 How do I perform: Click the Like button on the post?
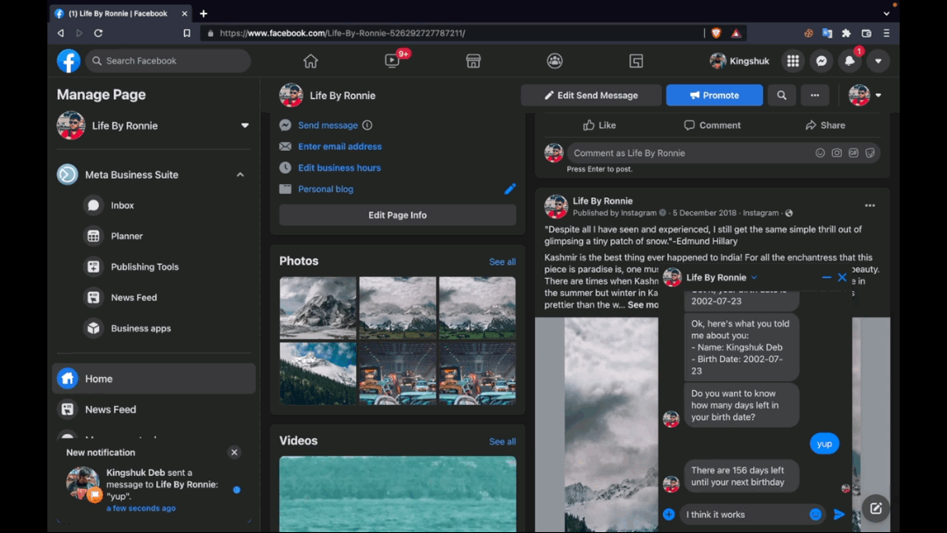(x=599, y=125)
